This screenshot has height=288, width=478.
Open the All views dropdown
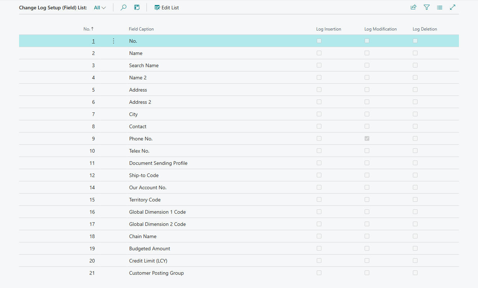coord(100,8)
